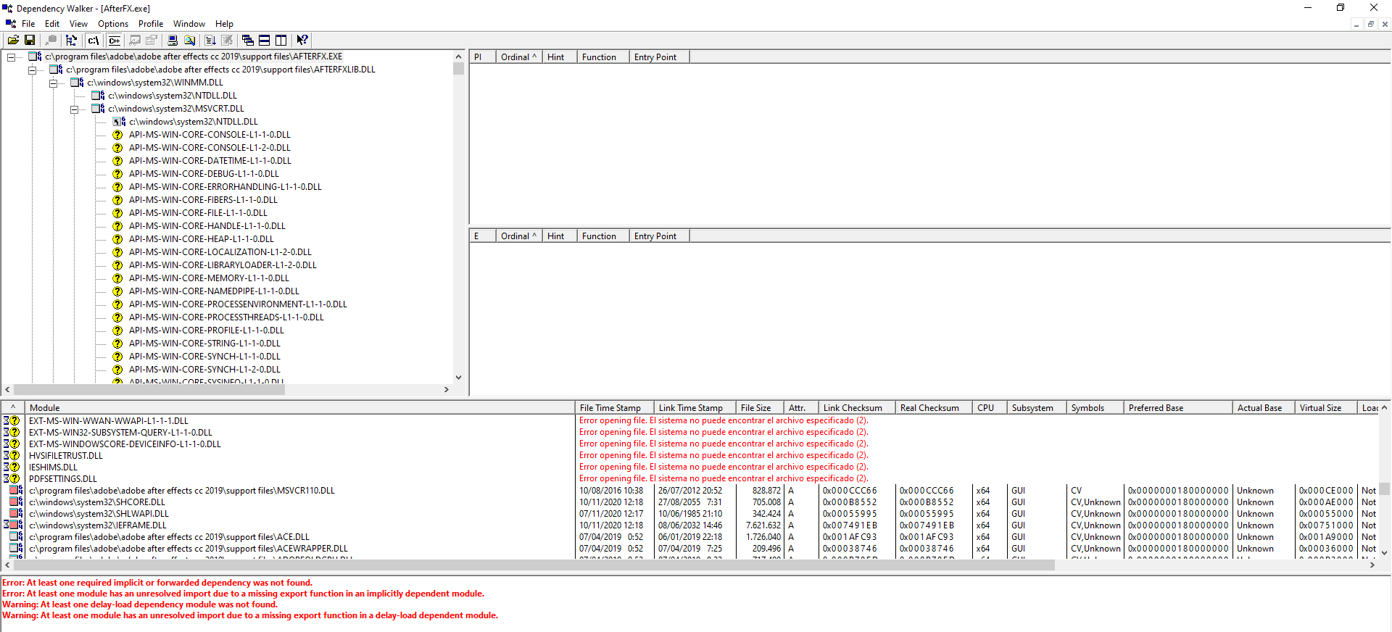Sort exports list by Function column
The width and height of the screenshot is (1392, 632).
coord(603,236)
